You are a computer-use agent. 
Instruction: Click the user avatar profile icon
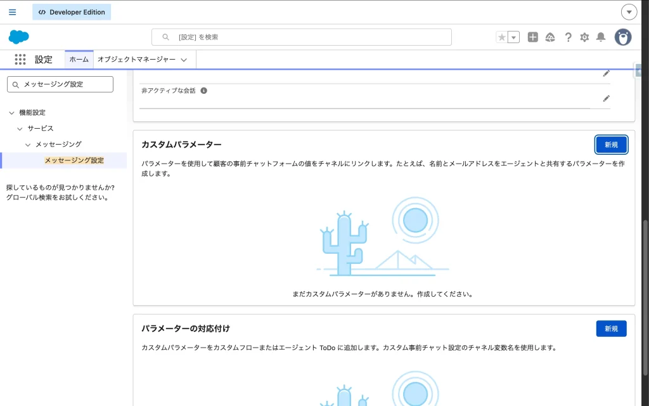[622, 37]
